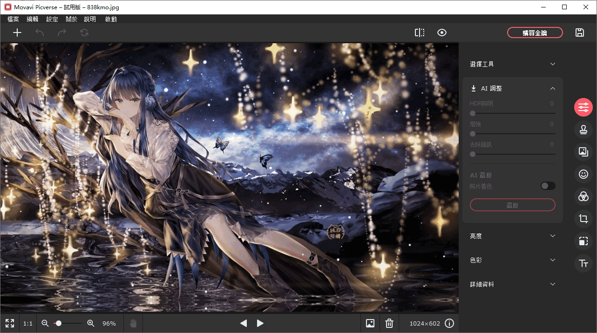Reset all changes with the refresh icon
The image size is (597, 333).
(x=84, y=33)
